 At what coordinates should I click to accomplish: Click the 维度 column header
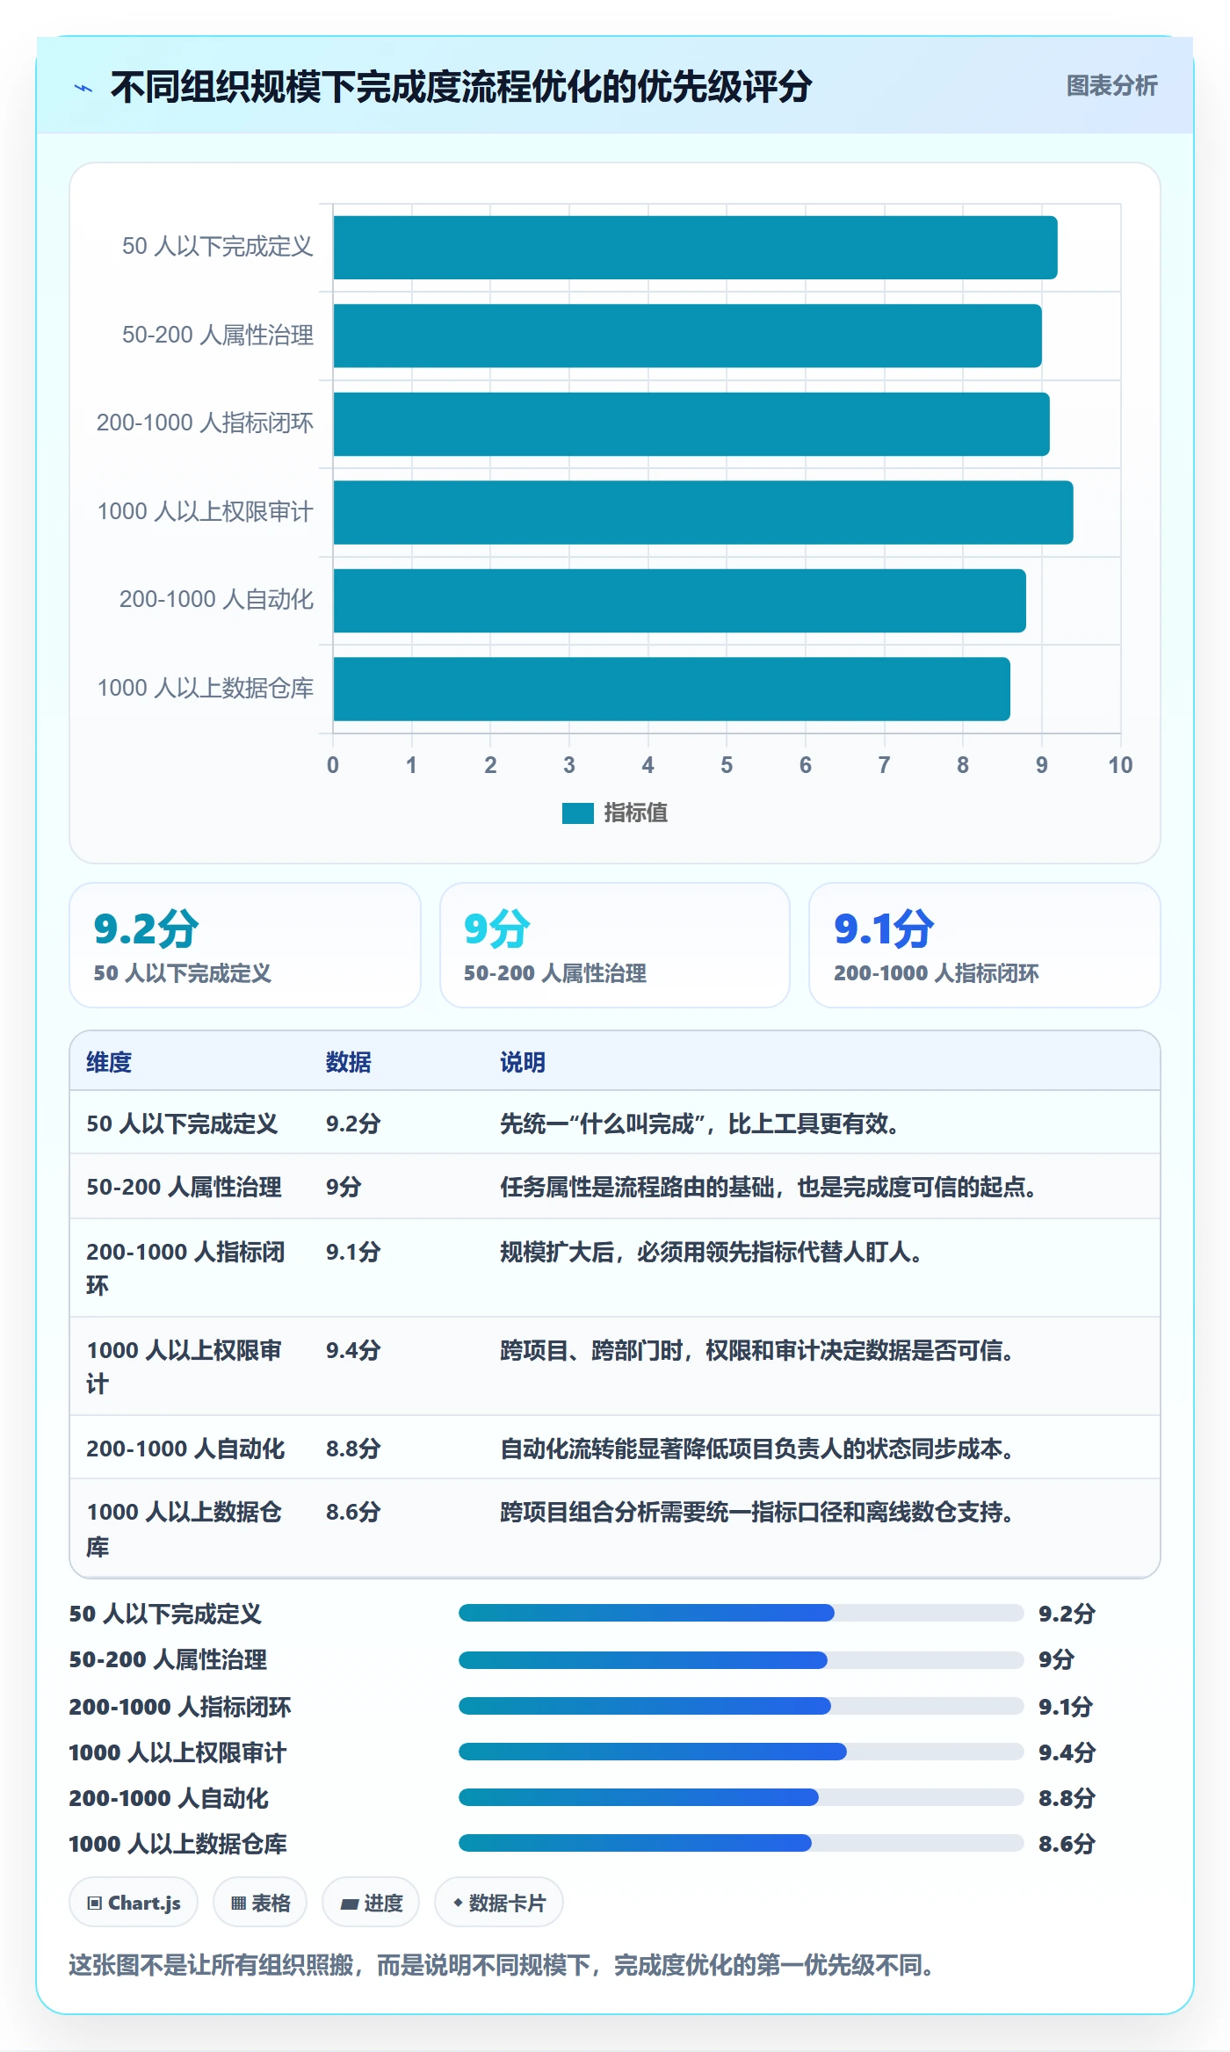[x=109, y=1062]
